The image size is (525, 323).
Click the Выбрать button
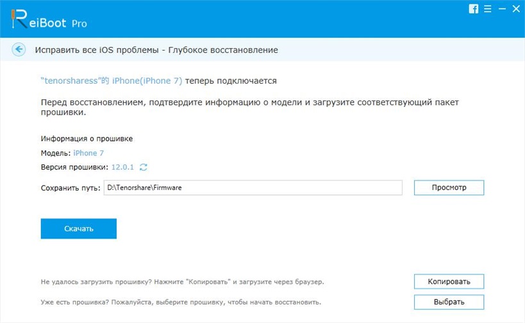point(449,302)
